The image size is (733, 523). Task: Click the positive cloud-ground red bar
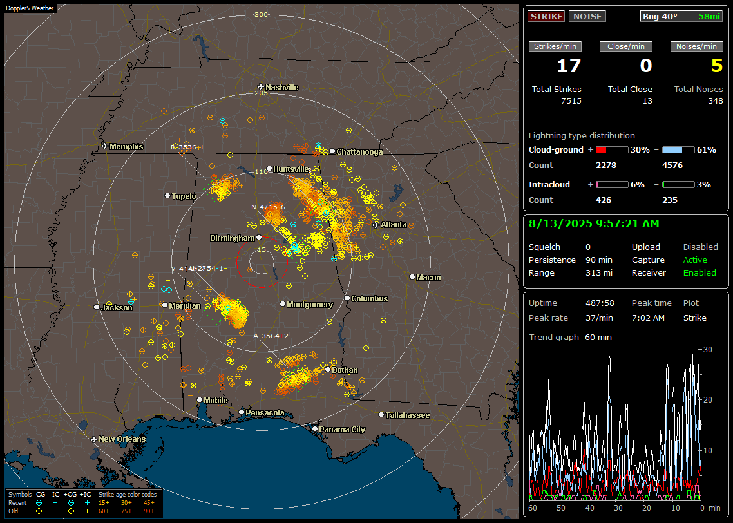coord(612,149)
